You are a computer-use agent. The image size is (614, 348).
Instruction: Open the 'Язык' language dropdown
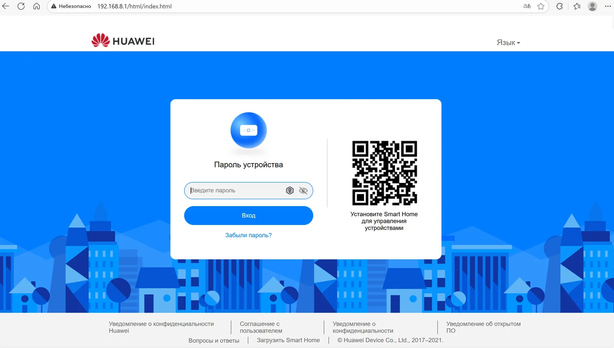508,43
